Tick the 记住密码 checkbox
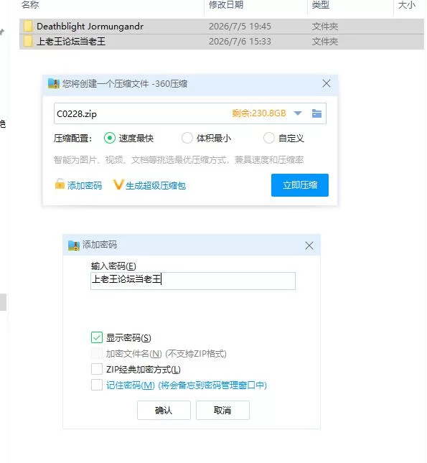The height and width of the screenshot is (463, 427). coord(97,385)
